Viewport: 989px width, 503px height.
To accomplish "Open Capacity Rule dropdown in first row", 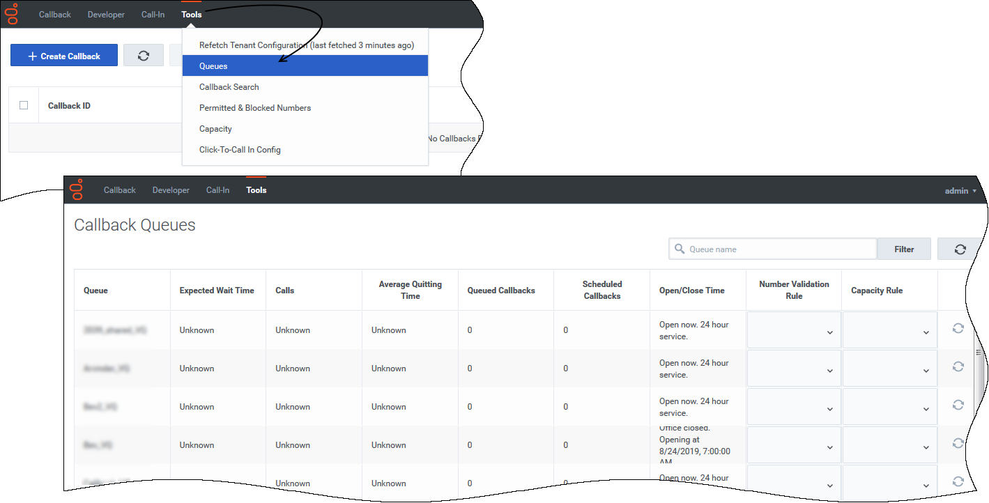I will click(x=890, y=330).
